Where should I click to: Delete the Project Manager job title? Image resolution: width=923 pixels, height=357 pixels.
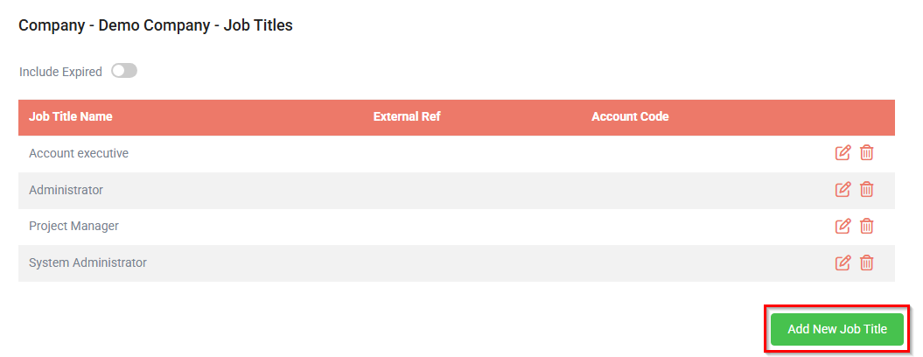866,227
